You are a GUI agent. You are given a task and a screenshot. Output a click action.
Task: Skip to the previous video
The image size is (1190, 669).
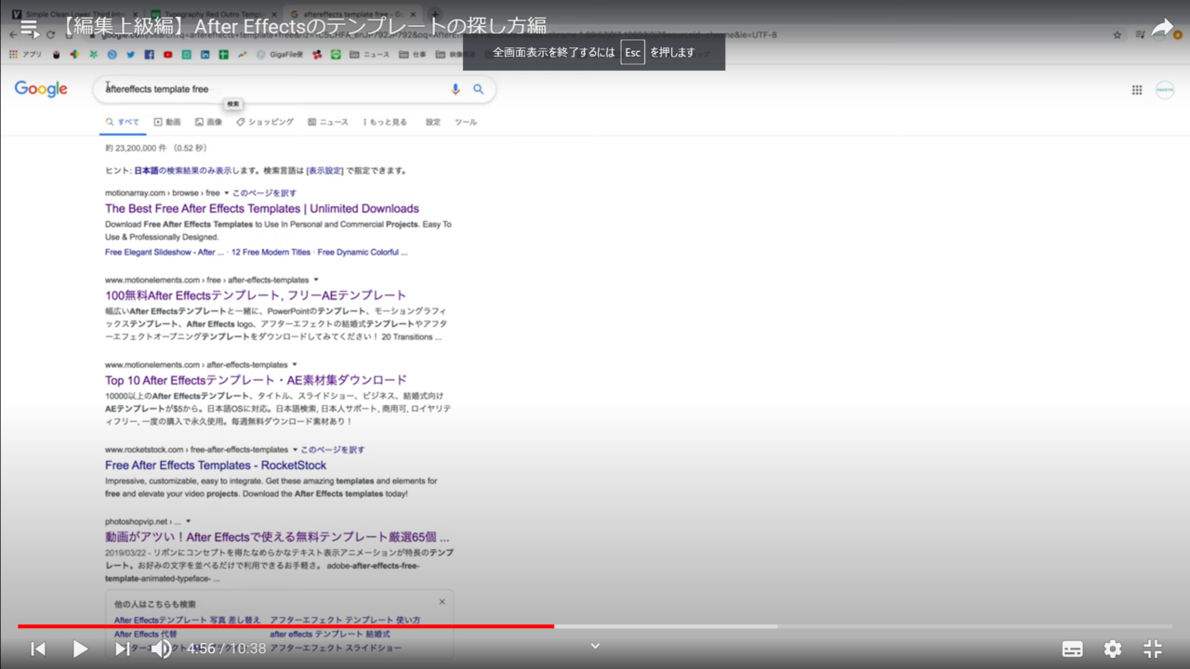[x=38, y=649]
